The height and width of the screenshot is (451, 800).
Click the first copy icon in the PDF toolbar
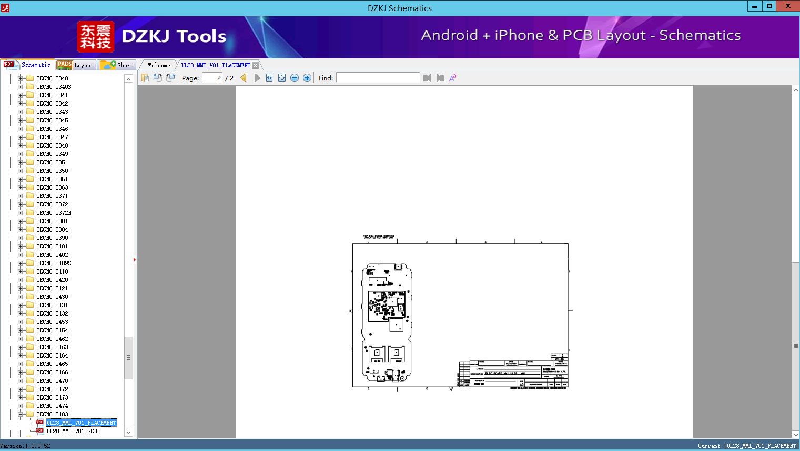coord(145,78)
